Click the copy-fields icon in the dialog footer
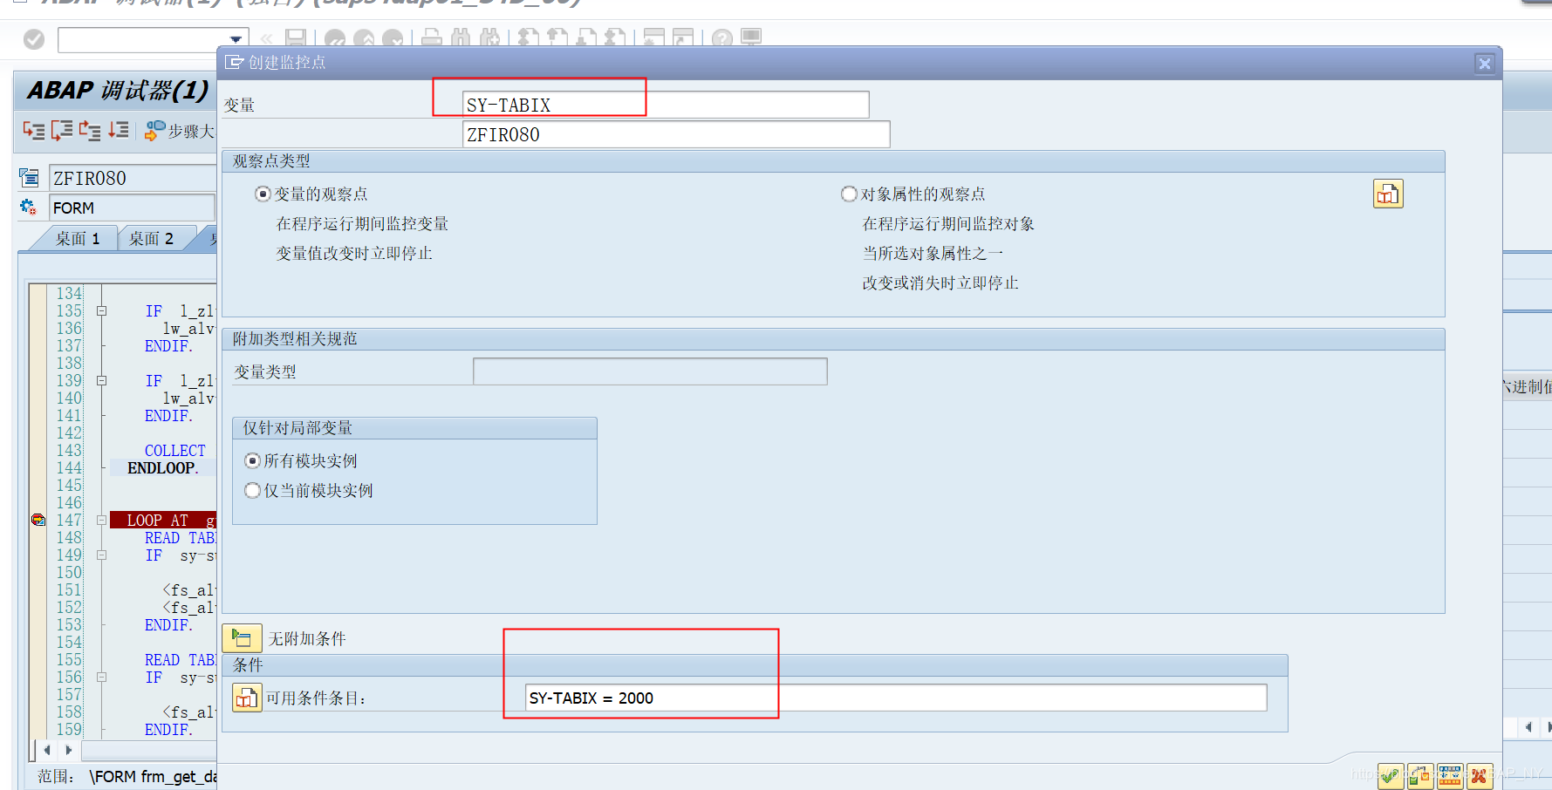1552x790 pixels. (1420, 775)
